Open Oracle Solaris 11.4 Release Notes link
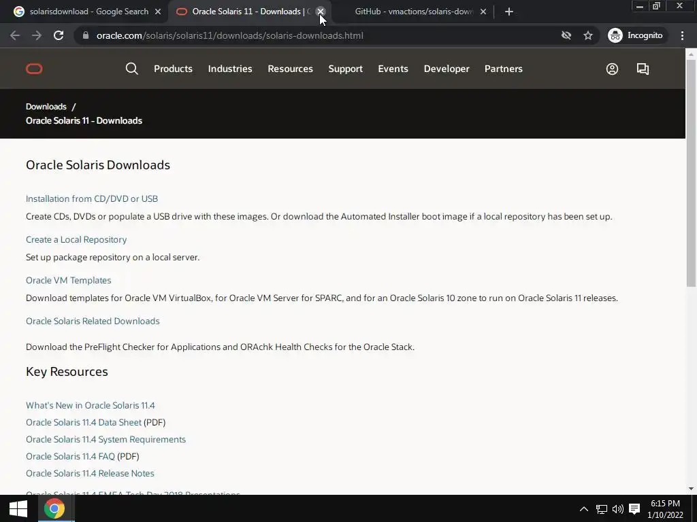Image resolution: width=697 pixels, height=522 pixels. 90,473
